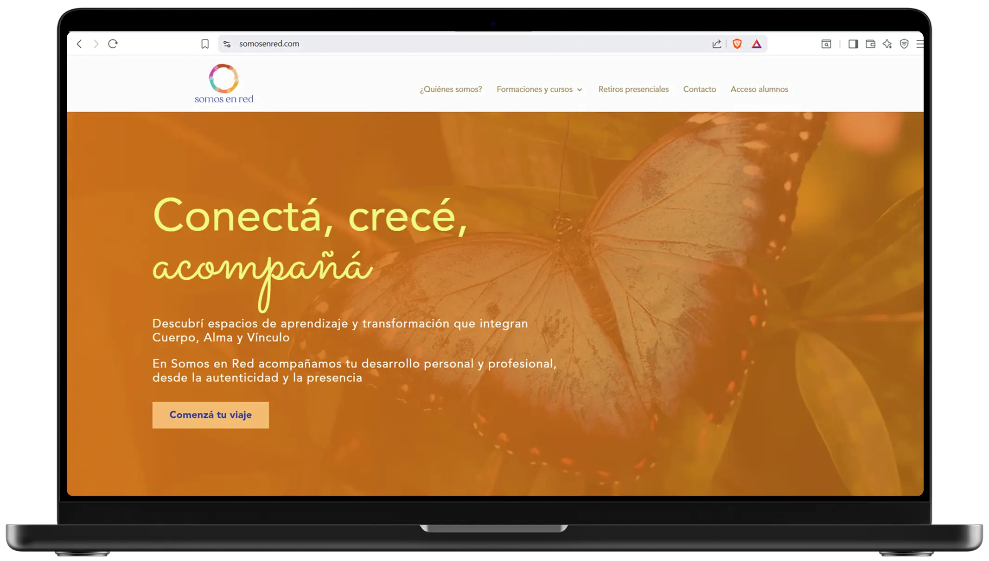The height and width of the screenshot is (561, 989).
Task: Open the Brave Wallet icon
Action: (870, 44)
